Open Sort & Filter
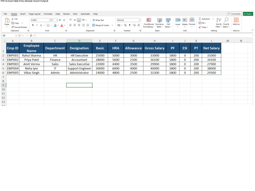The width and height of the screenshot is (255, 191). 219,23
